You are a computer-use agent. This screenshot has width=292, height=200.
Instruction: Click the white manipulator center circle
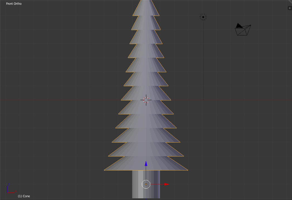[x=146, y=184]
